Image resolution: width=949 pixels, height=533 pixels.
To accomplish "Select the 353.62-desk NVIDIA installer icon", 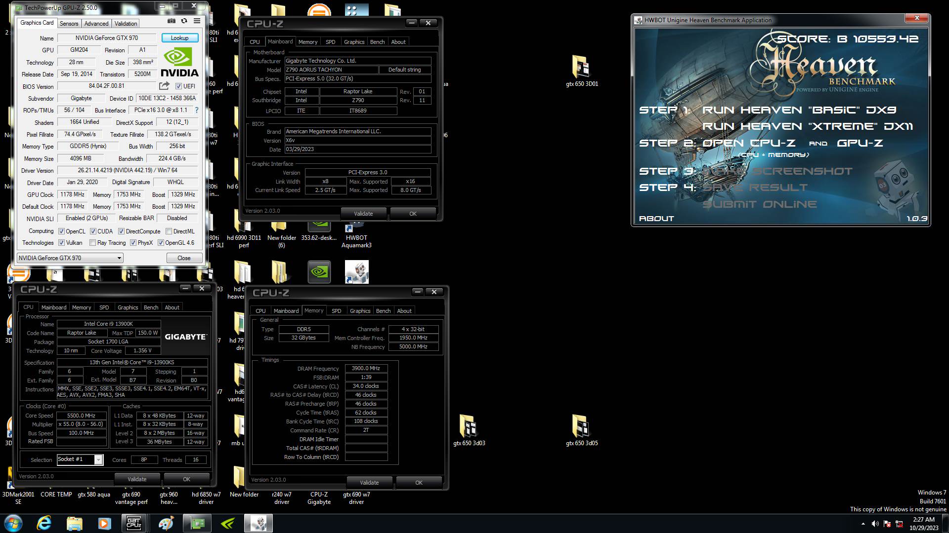I will pyautogui.click(x=319, y=231).
